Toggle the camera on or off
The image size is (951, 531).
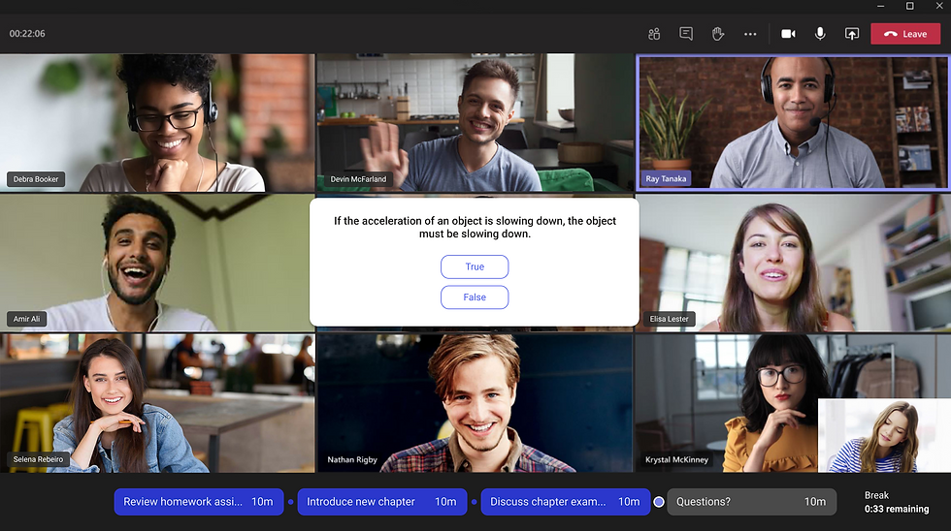pos(788,34)
